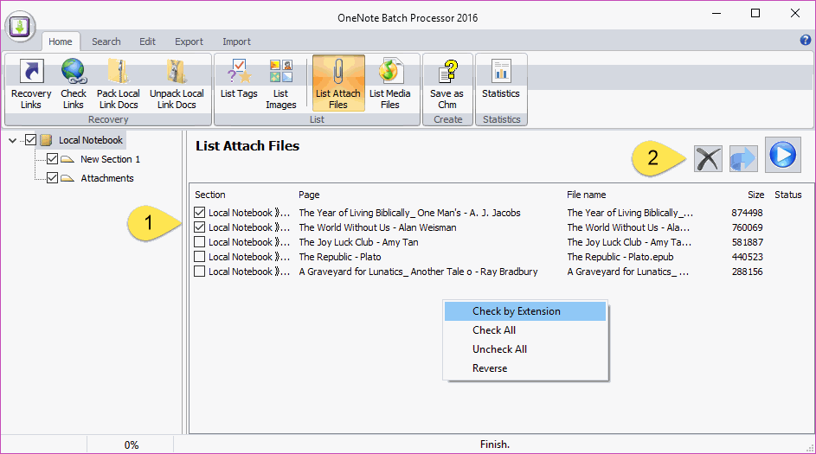Click size value 760069

pyautogui.click(x=747, y=227)
